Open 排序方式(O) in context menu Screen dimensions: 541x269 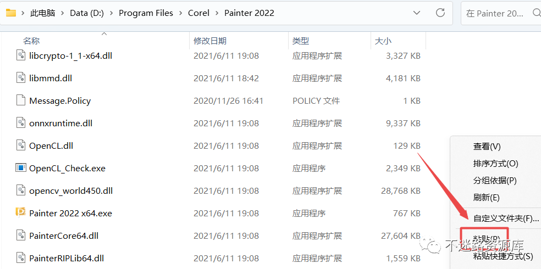[x=495, y=163]
